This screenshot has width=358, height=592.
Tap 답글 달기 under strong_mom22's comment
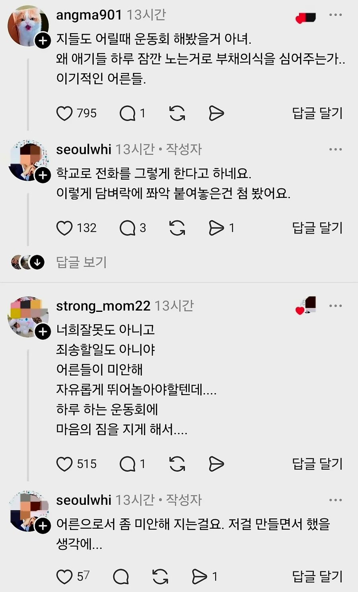click(317, 464)
